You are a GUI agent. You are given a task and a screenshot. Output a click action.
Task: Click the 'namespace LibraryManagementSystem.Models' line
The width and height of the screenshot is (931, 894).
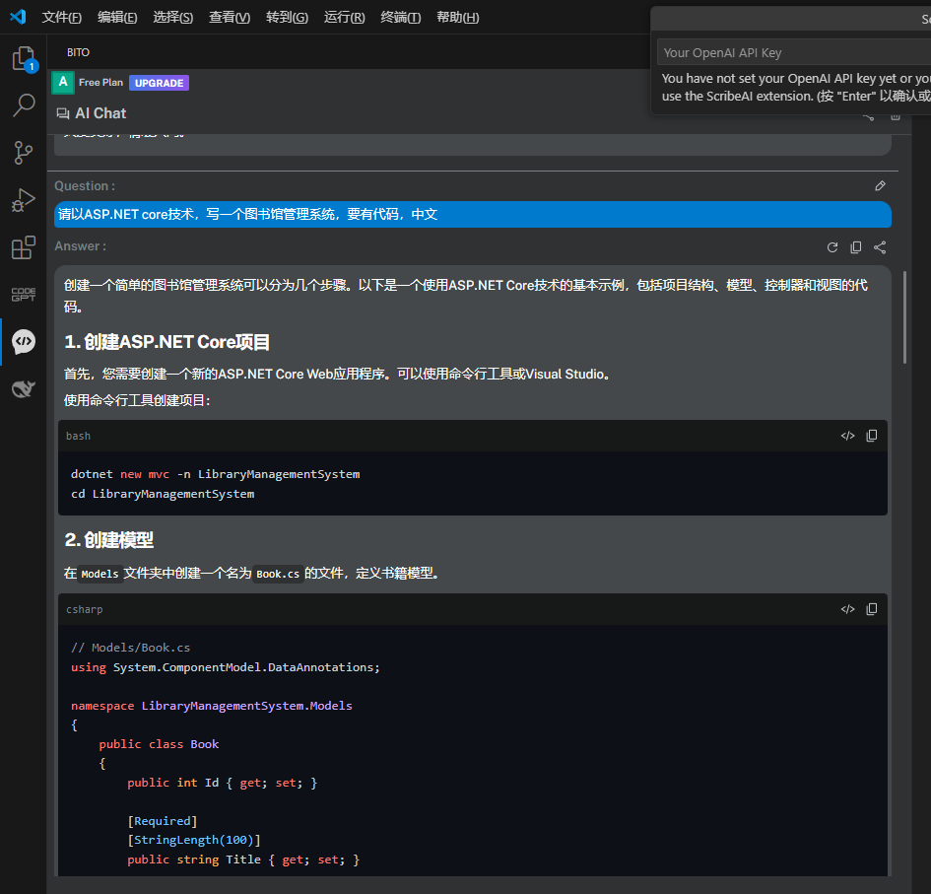[x=212, y=706]
